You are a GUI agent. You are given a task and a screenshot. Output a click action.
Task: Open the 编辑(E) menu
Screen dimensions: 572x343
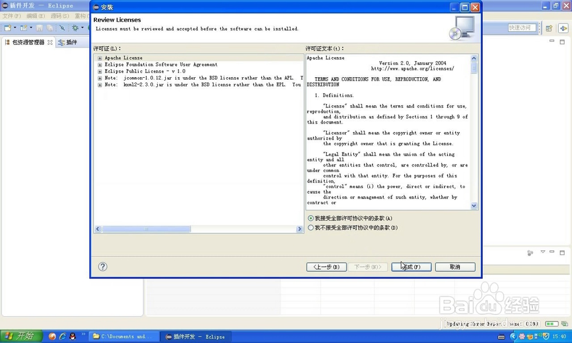(x=35, y=16)
